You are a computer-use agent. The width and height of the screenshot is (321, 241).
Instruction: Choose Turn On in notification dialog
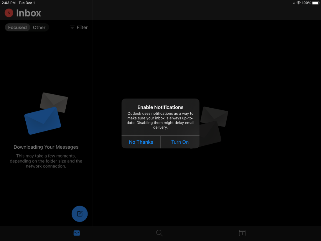click(x=180, y=142)
